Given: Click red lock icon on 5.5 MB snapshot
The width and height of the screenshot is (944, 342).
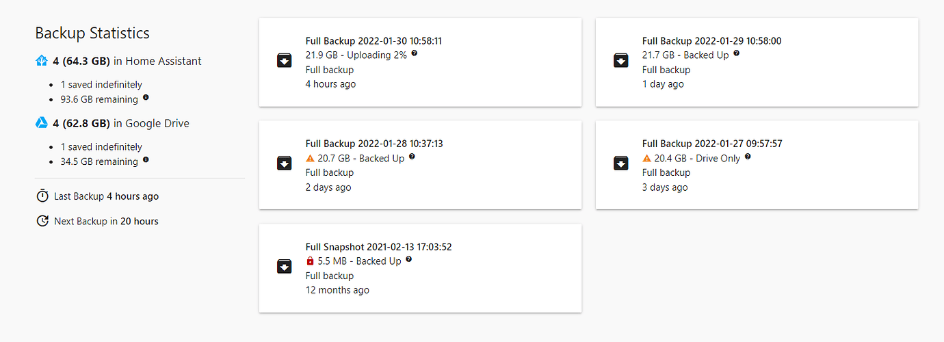Looking at the screenshot, I should 311,261.
